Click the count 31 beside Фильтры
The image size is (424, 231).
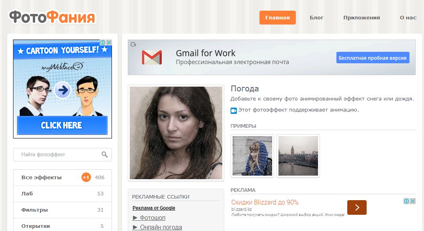pyautogui.click(x=100, y=210)
